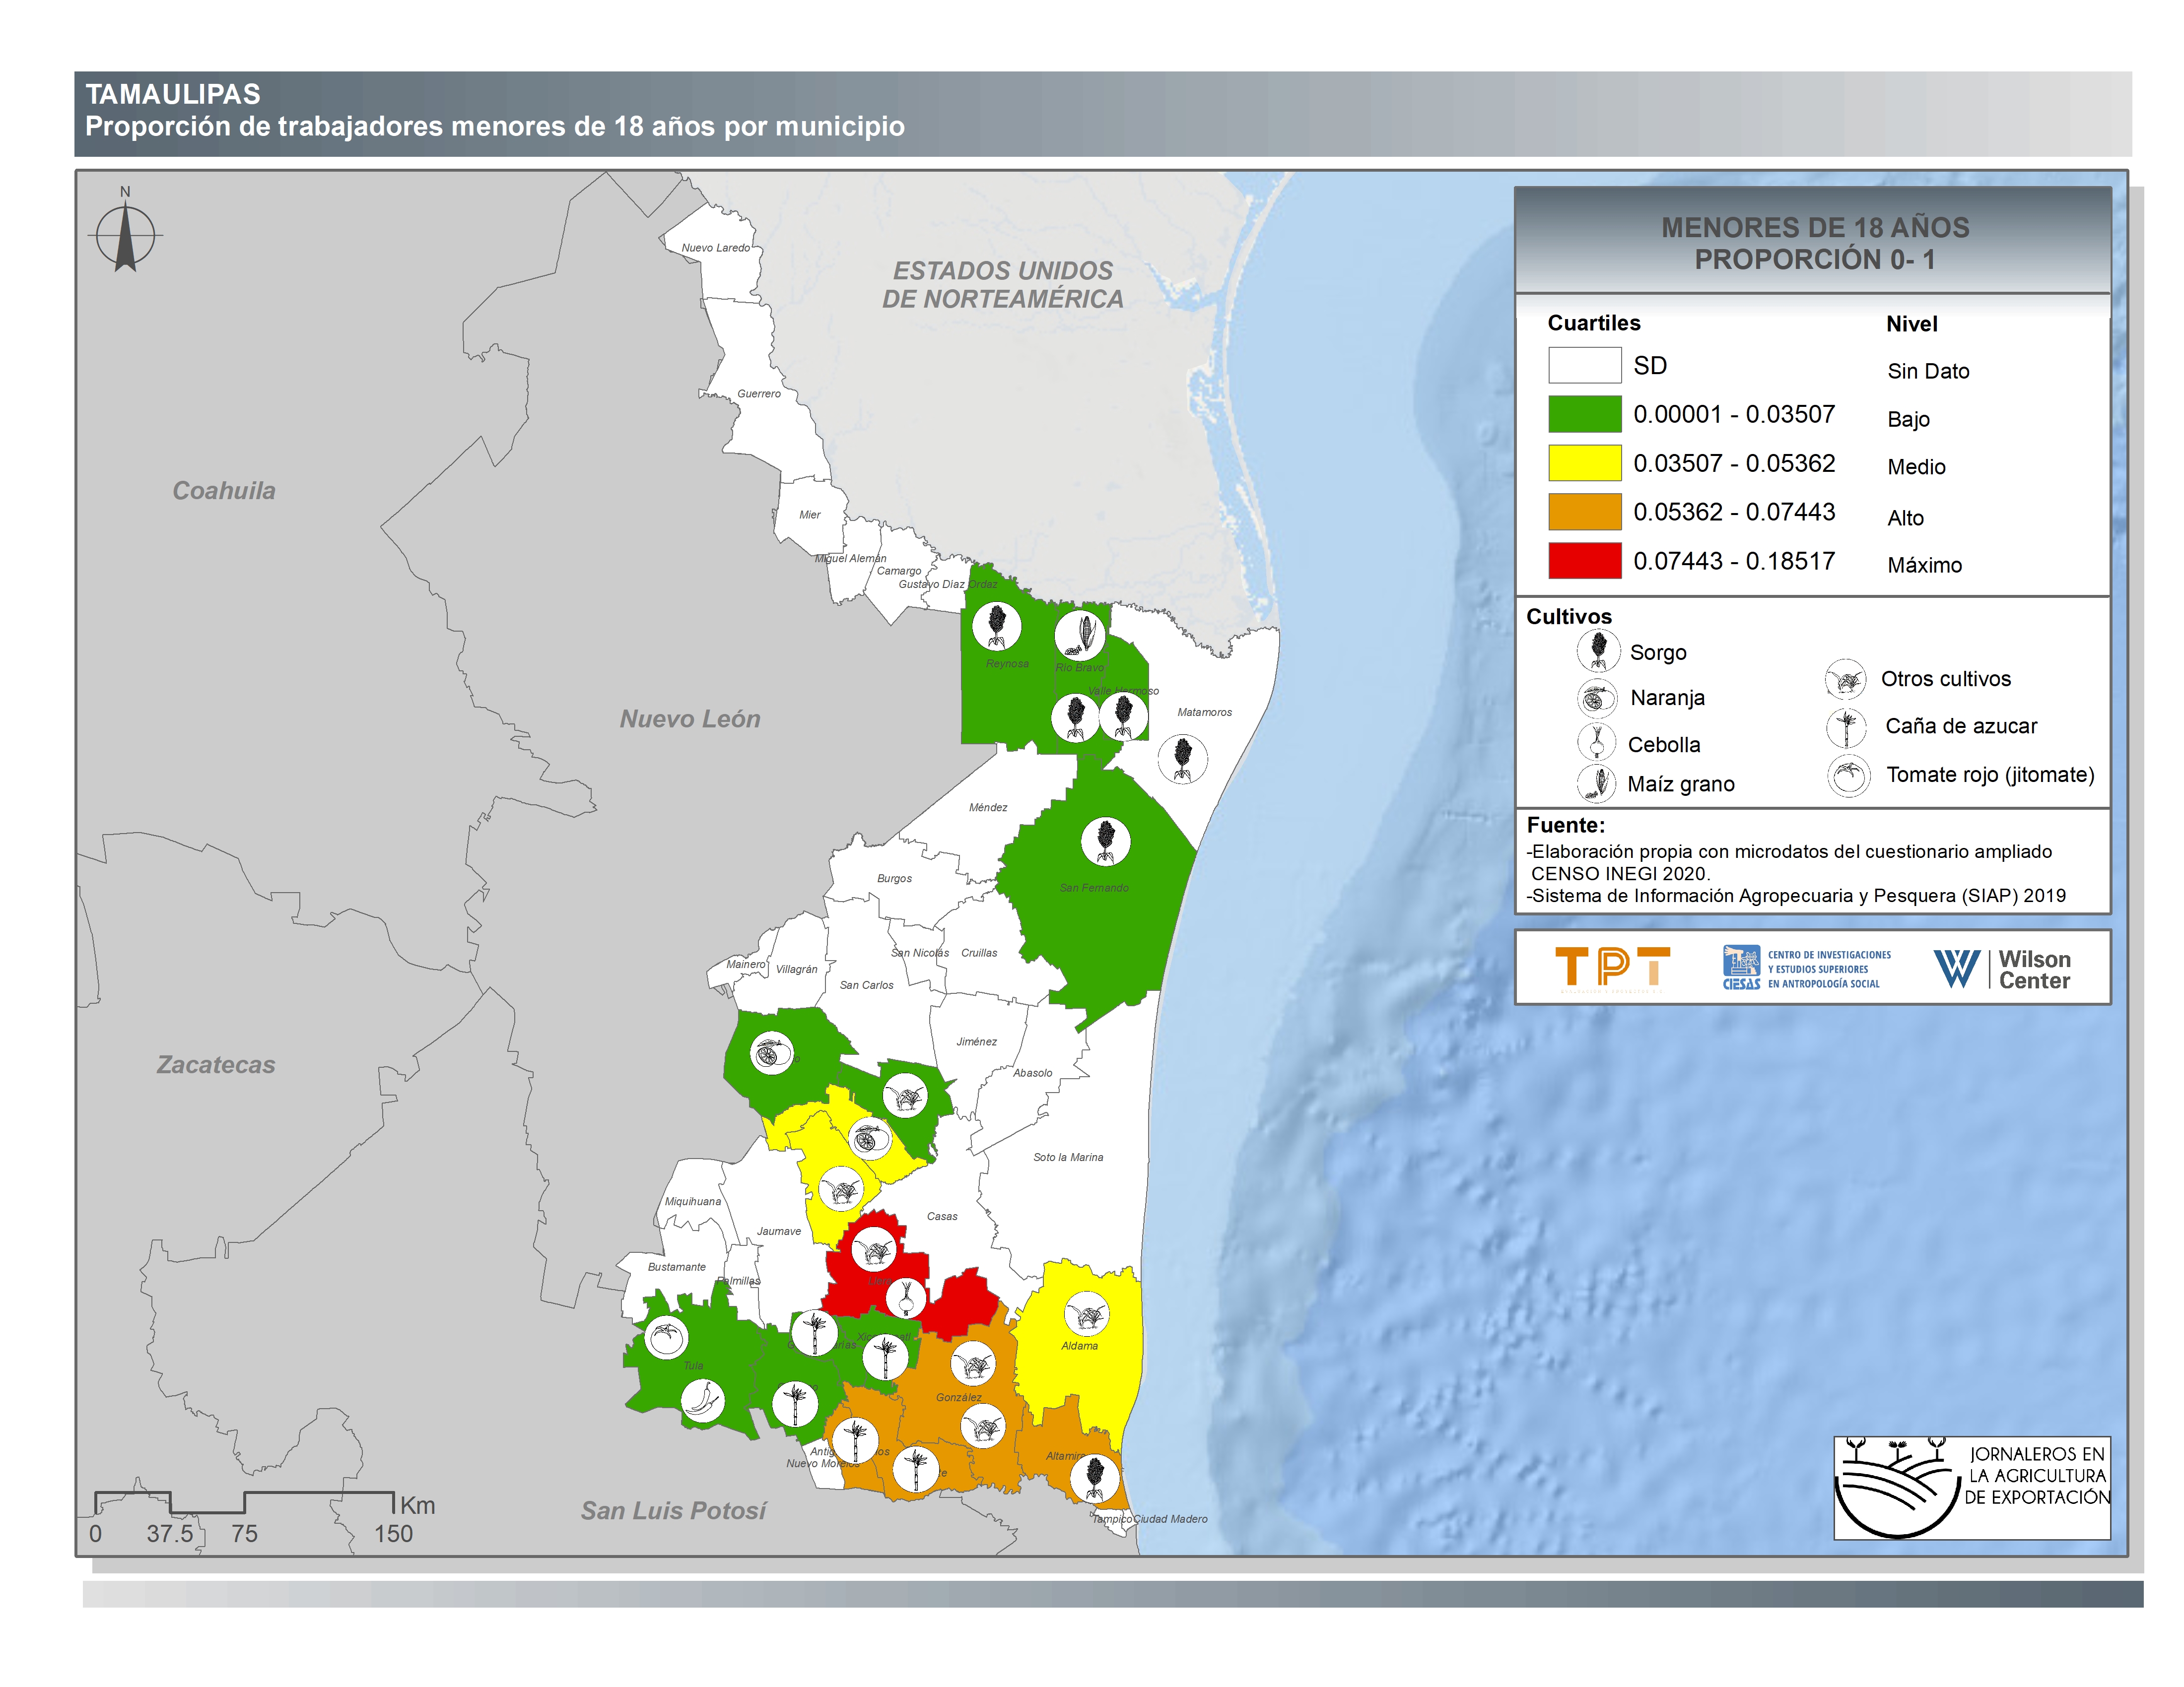The width and height of the screenshot is (2184, 1687).
Task: Click the yellow Medio legend swatch
Action: (x=1584, y=463)
